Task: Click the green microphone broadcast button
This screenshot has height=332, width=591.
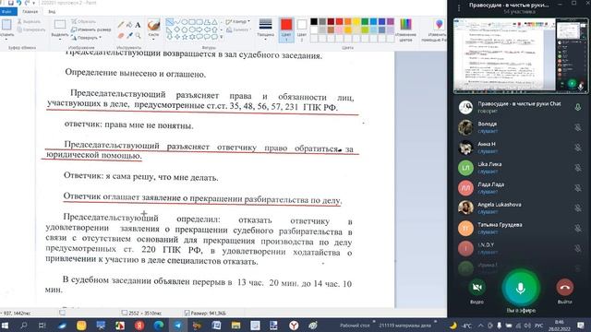Action: (x=521, y=289)
